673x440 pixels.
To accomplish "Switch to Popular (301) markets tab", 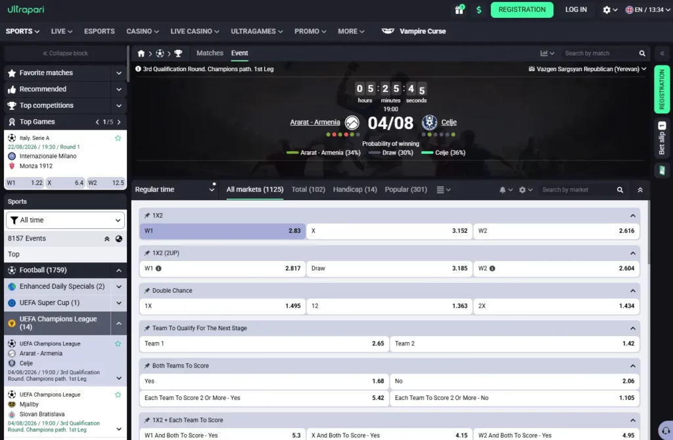I will pos(406,189).
